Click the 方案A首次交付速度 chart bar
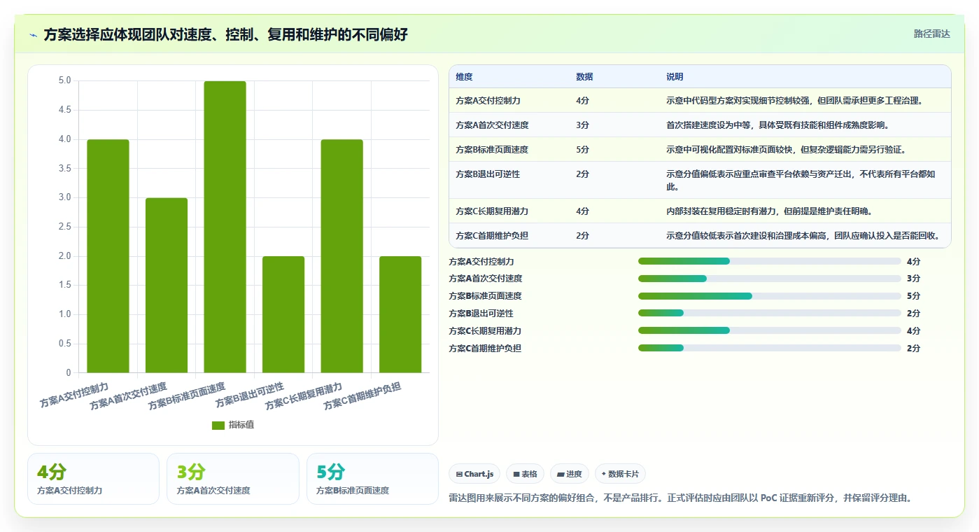This screenshot has height=532, width=979. click(x=167, y=285)
